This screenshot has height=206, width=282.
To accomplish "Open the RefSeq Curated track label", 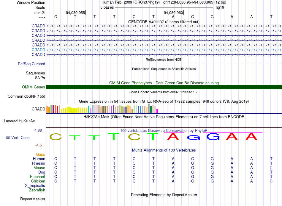I will 31,64.
